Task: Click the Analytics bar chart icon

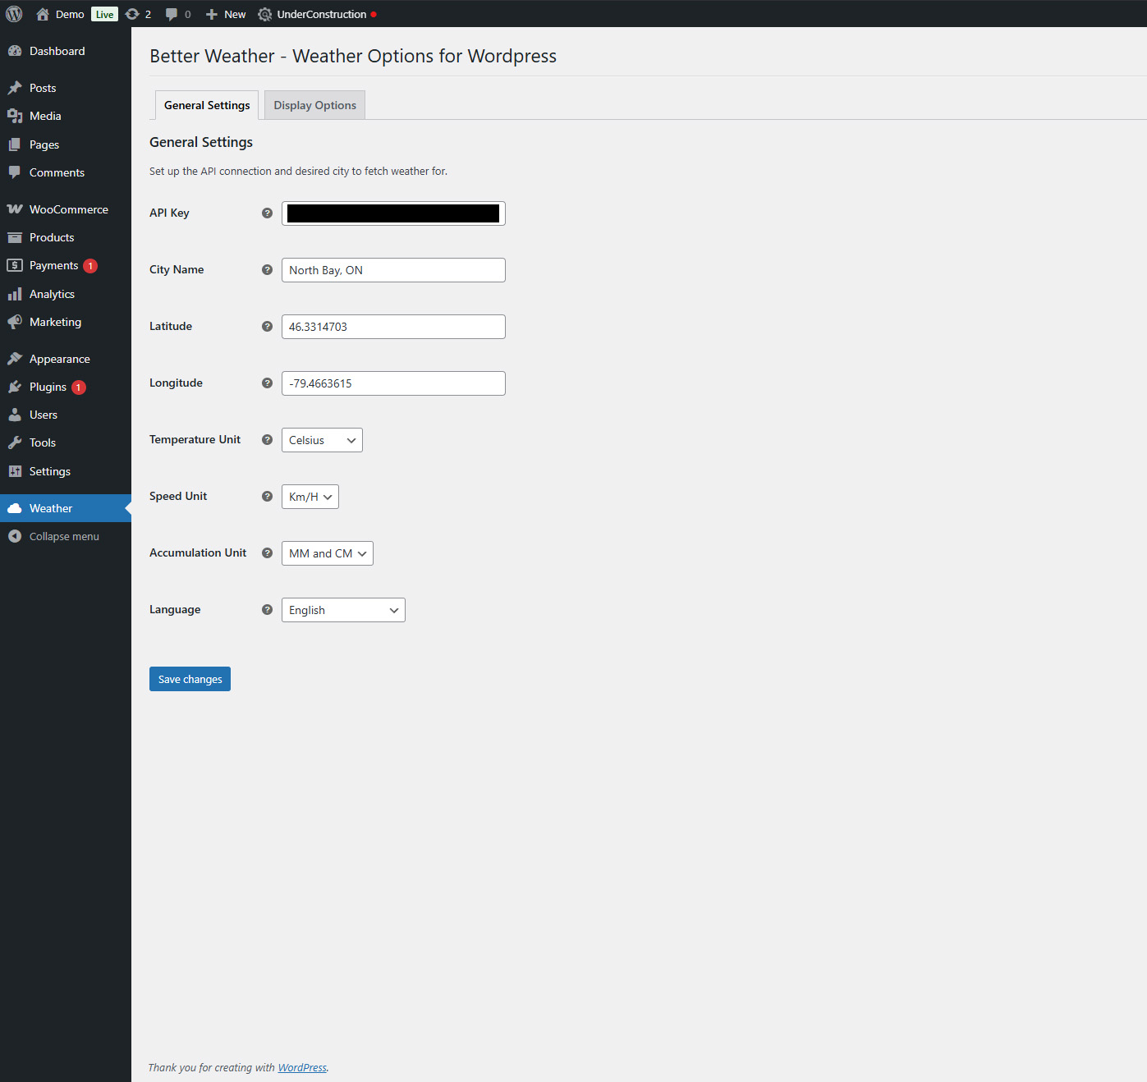Action: point(15,294)
